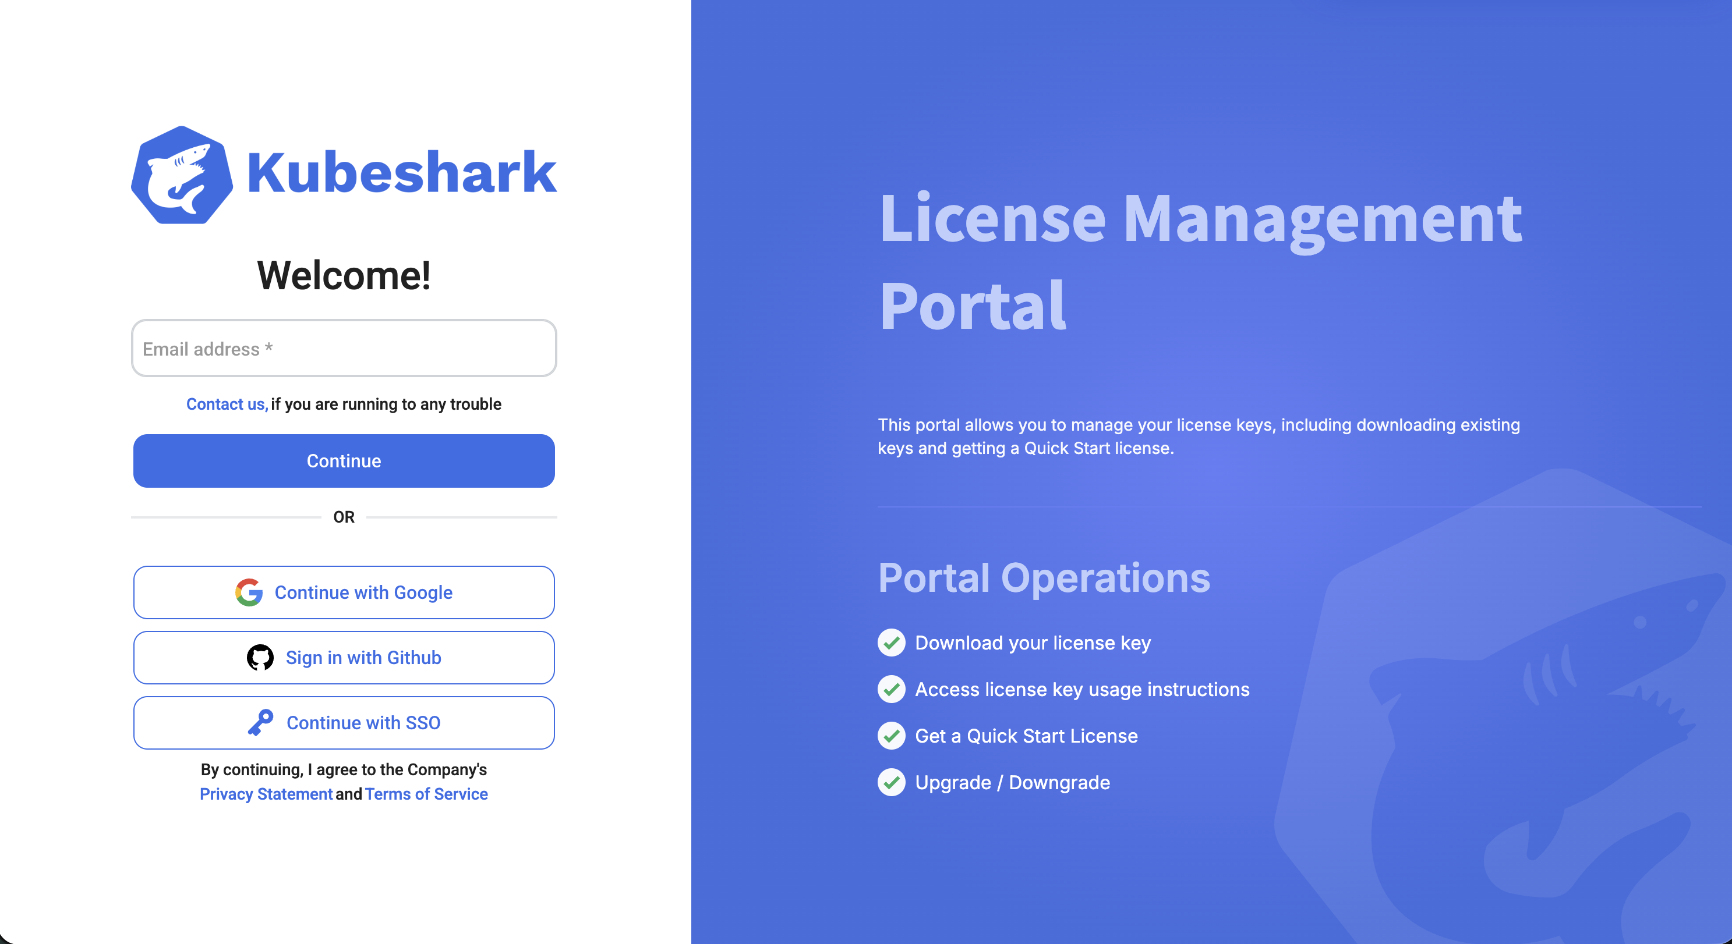Open the Terms of Service

[426, 793]
